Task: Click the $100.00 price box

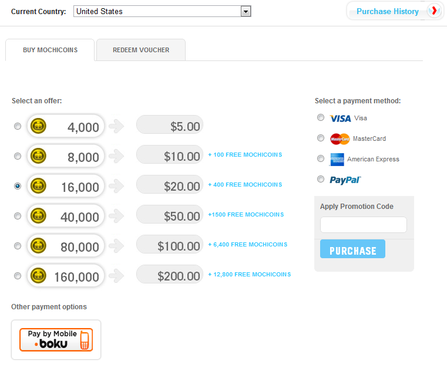Action: pos(170,246)
